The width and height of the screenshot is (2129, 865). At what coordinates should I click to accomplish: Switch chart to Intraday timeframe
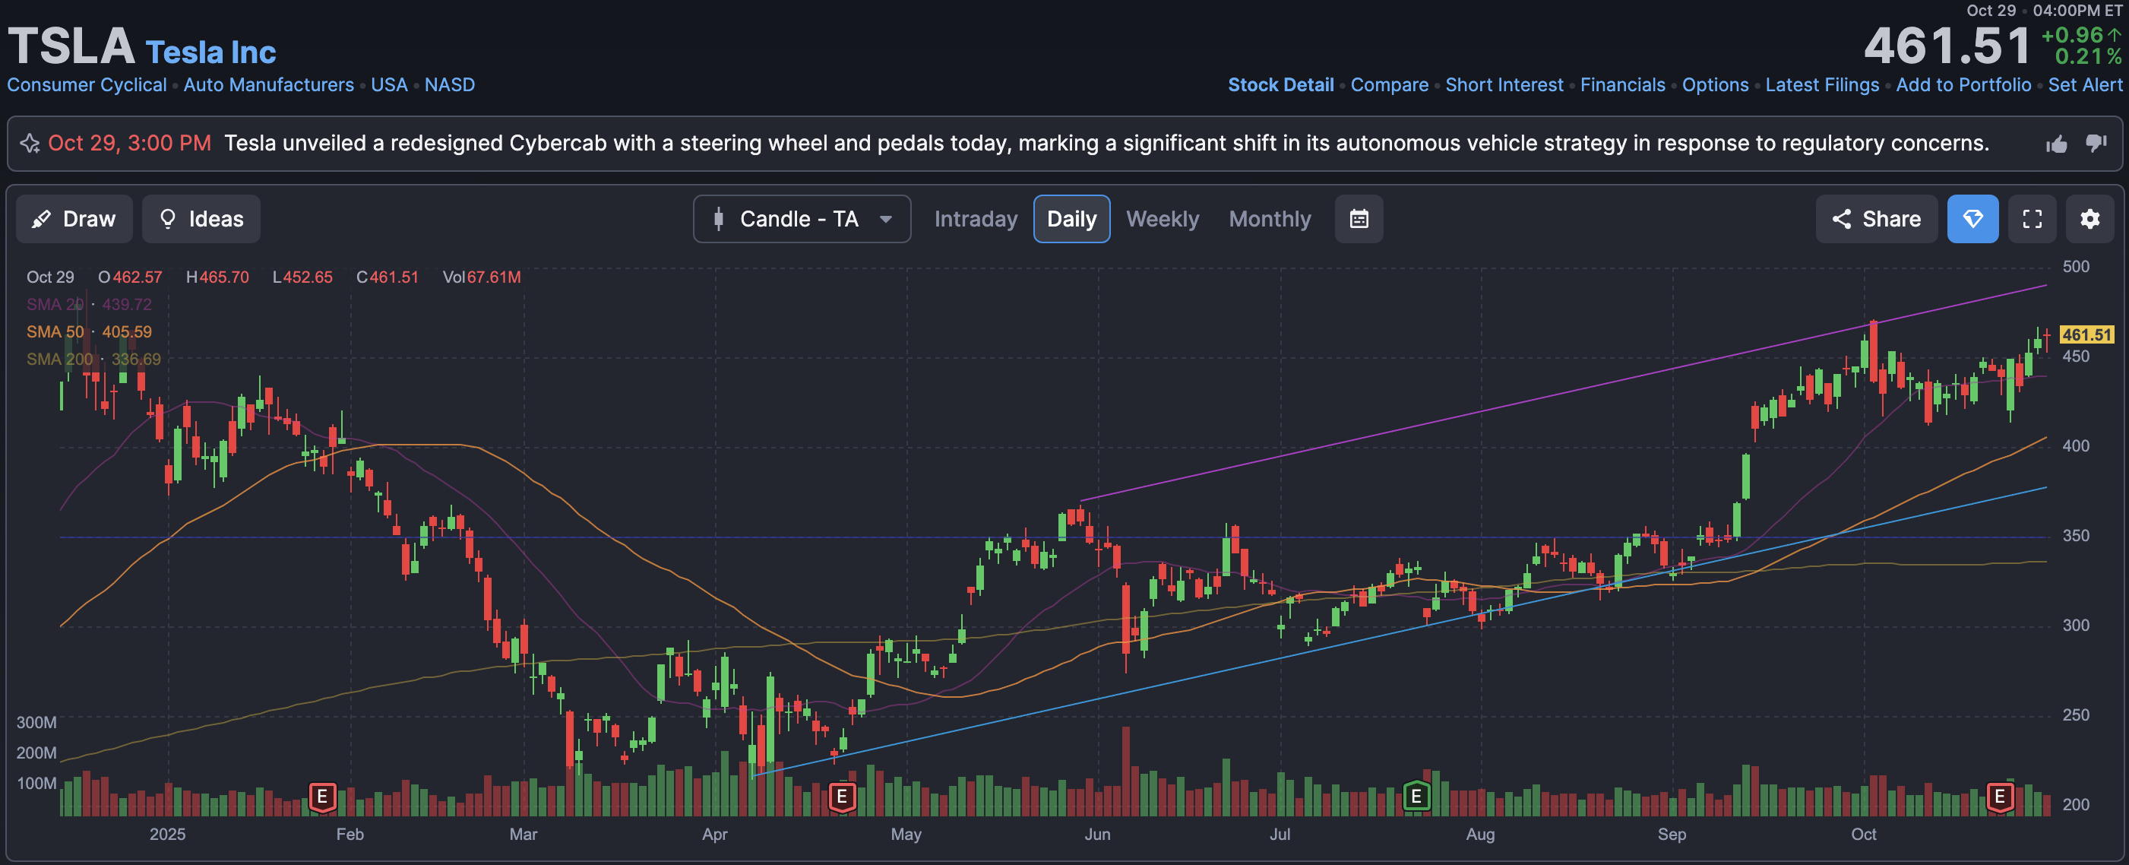(x=976, y=219)
